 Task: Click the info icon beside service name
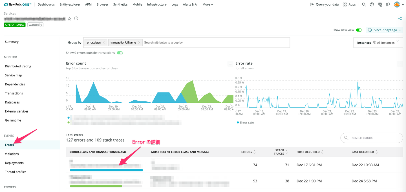tap(76, 19)
